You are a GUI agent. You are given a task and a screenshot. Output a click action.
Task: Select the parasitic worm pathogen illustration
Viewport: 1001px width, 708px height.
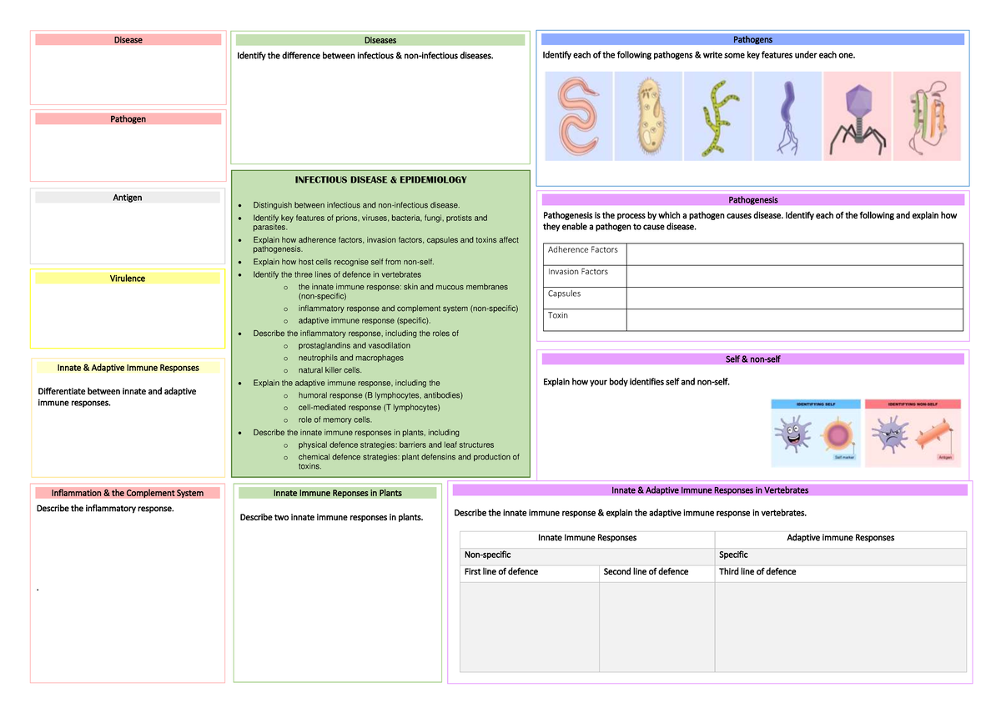coord(578,116)
